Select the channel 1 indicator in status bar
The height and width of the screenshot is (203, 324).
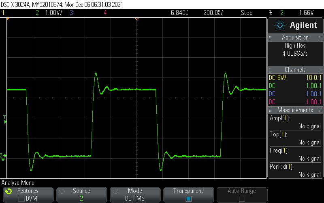pyautogui.click(x=3, y=13)
